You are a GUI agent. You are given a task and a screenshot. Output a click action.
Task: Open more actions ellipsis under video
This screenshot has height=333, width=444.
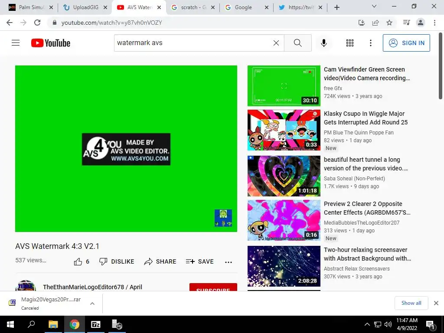click(228, 262)
